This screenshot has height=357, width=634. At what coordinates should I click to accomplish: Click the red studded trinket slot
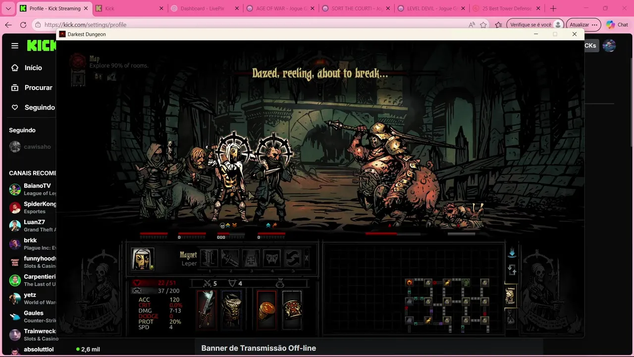click(x=292, y=309)
